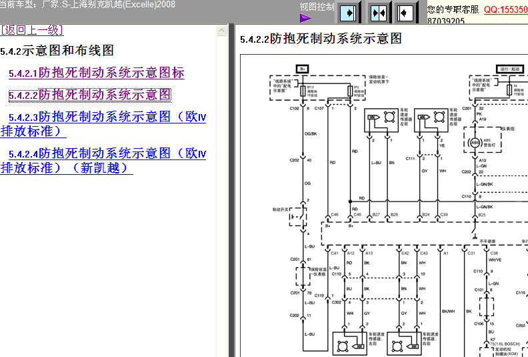528x357 pixels.
Task: Click the left rear wheel speed sensor symbol
Action: pyautogui.click(x=350, y=344)
